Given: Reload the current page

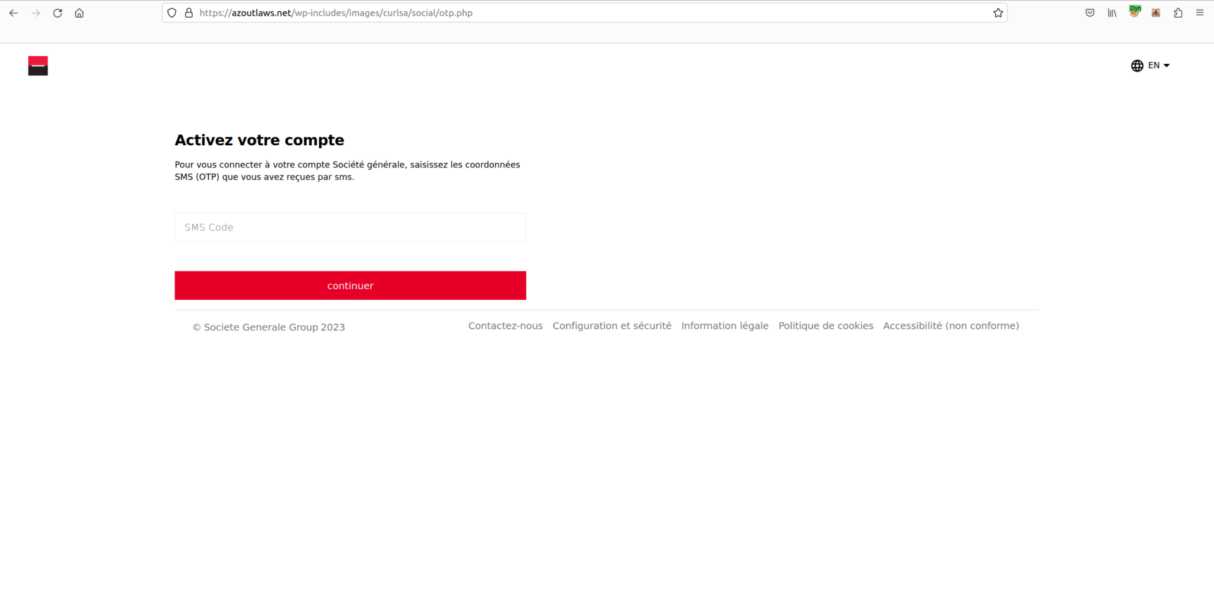Looking at the screenshot, I should (58, 13).
